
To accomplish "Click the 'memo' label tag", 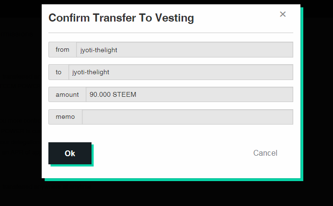I will click(66, 117).
